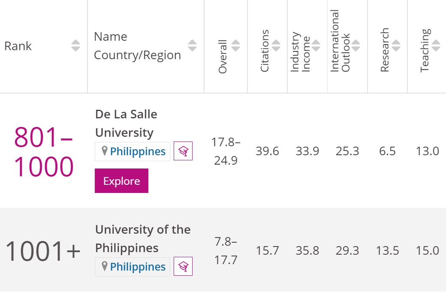Click the 801–1000 rank cell
Screen dimensions: 446x292
(x=43, y=151)
